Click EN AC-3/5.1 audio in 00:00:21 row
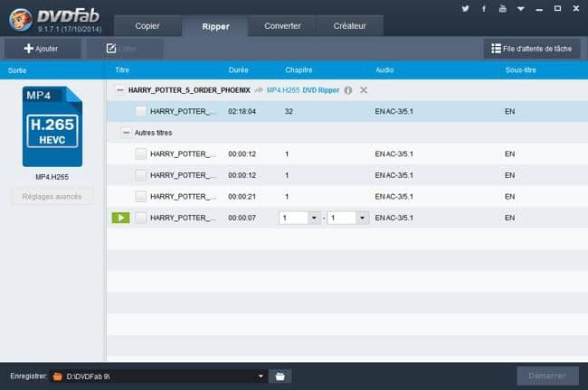Image resolution: width=588 pixels, height=390 pixels. tap(394, 197)
